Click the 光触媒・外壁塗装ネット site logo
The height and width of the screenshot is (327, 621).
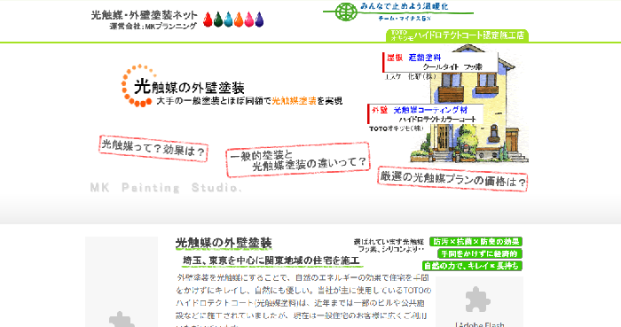tap(144, 15)
